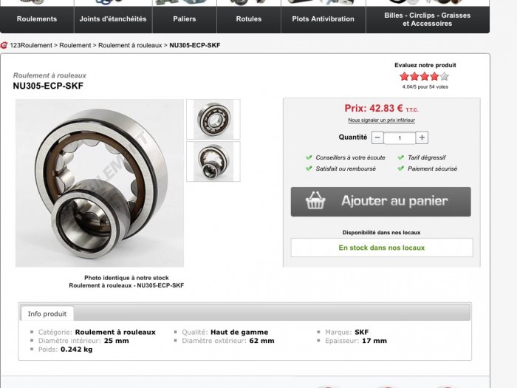Open Billes - Circlips - Graisses et Accessoires menu
The image size is (517, 388).
pyautogui.click(x=428, y=19)
